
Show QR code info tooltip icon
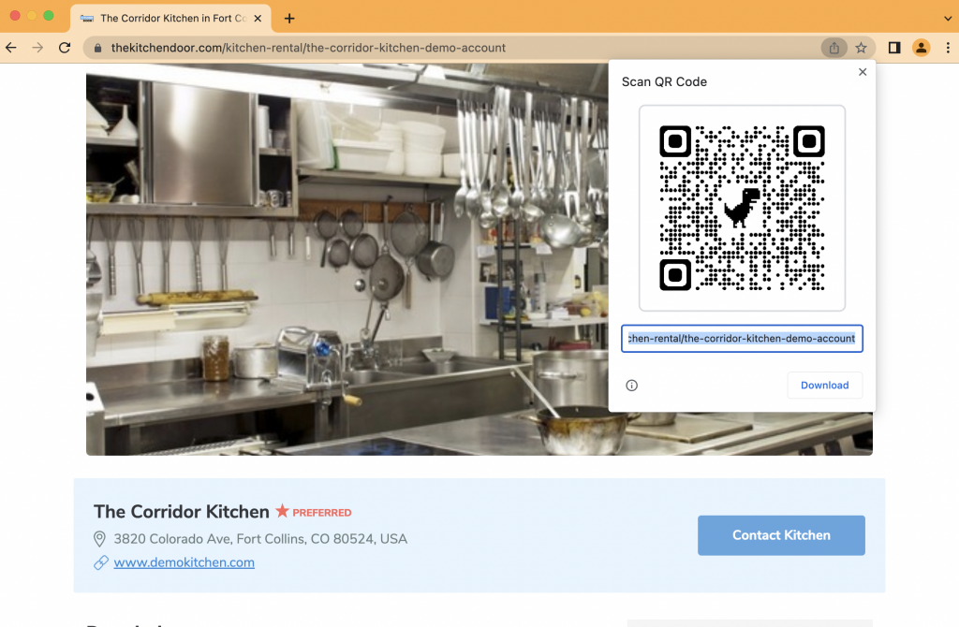(x=632, y=385)
